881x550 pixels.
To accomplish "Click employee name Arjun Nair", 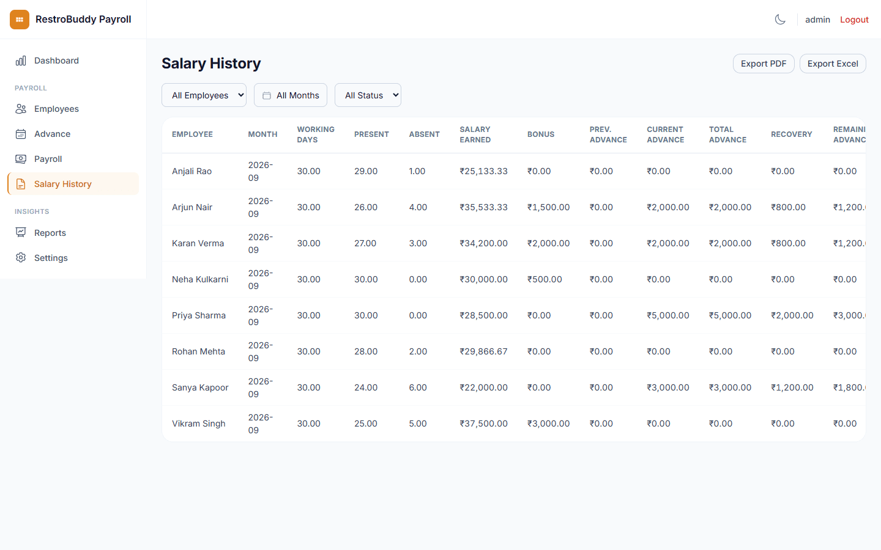I will [x=192, y=207].
